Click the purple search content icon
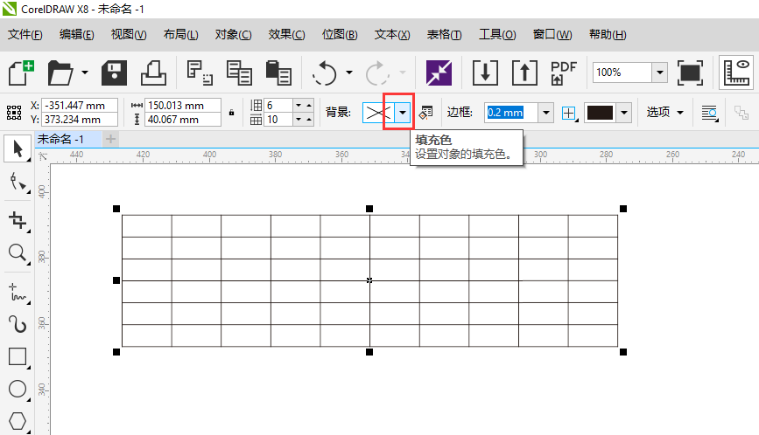The width and height of the screenshot is (759, 435). (439, 72)
